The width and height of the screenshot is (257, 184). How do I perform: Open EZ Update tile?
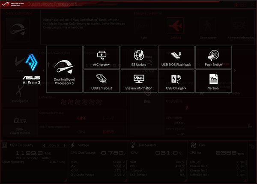(139, 57)
